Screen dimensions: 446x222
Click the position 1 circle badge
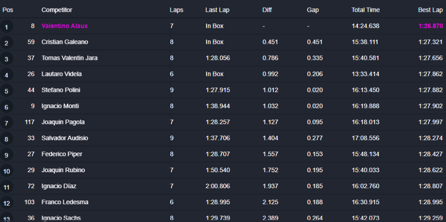tap(6, 27)
